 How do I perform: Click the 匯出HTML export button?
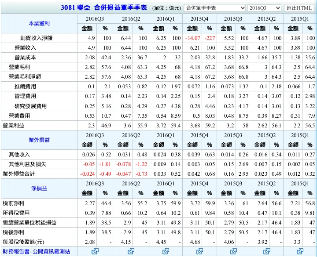pyautogui.click(x=299, y=8)
